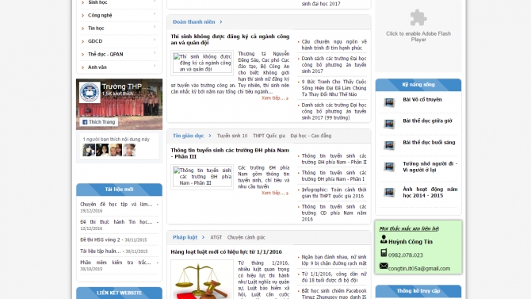The image size is (531, 299).
Task: Open the Tưởng nhớ người đi thumbnail icon
Action: click(x=389, y=167)
